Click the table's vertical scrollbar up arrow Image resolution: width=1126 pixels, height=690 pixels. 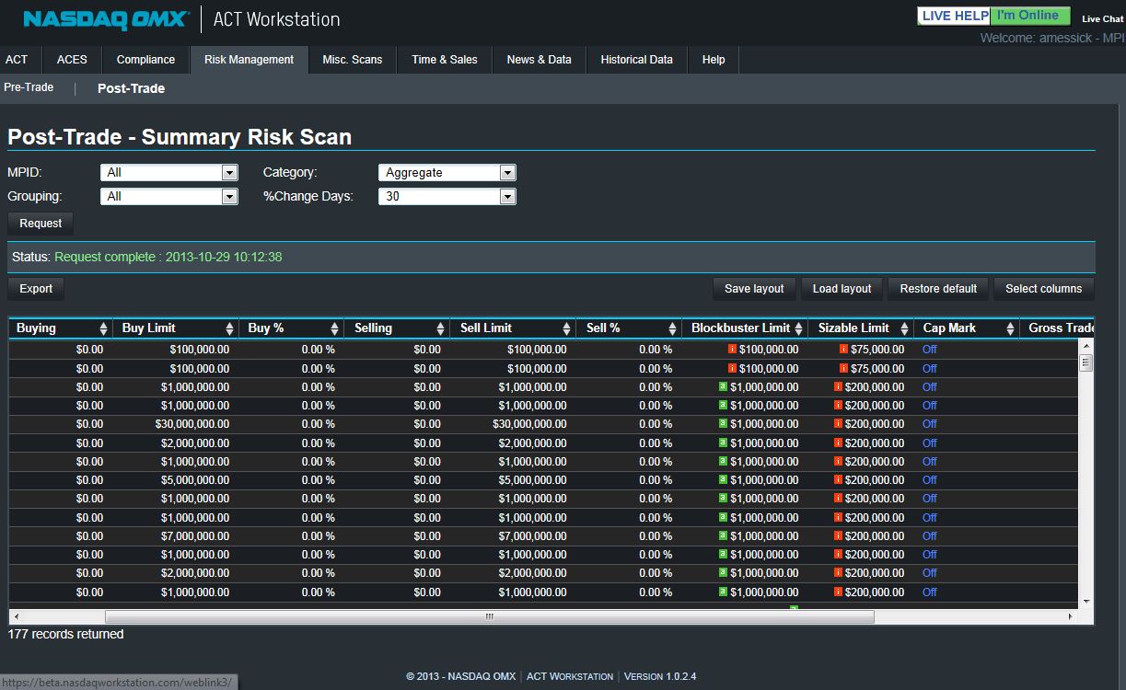click(1086, 347)
